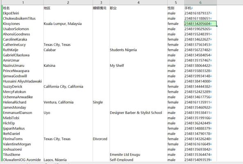
Task: Select the name cell ChukwubuikemTitus
Action: coord(23,18)
